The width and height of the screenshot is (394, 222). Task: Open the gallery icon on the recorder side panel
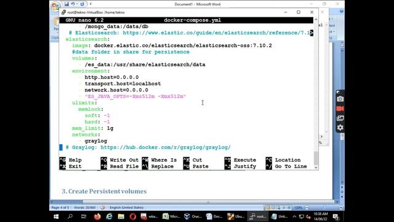pyautogui.click(x=340, y=118)
